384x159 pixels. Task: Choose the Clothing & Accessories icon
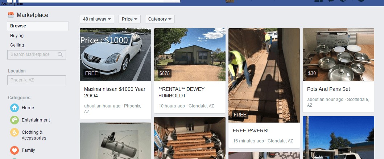click(15, 132)
